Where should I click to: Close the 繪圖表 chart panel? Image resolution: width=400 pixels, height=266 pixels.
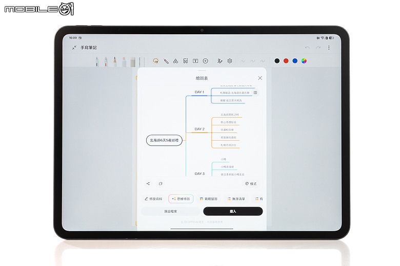pyautogui.click(x=260, y=78)
